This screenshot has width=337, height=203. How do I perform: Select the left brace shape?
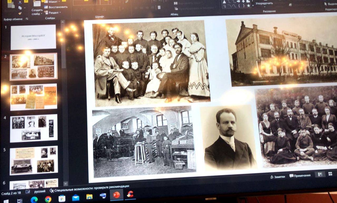click(x=239, y=6)
